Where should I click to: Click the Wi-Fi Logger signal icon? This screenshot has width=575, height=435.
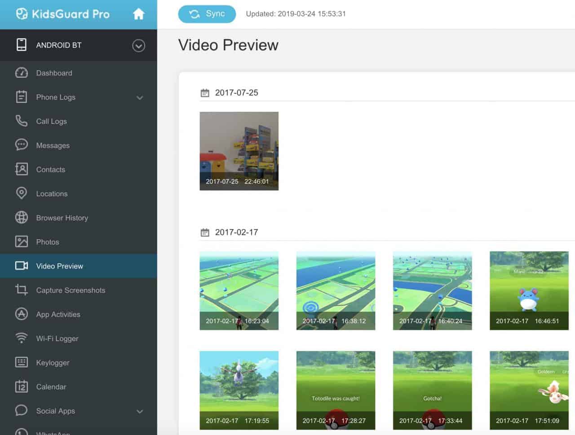tap(22, 338)
